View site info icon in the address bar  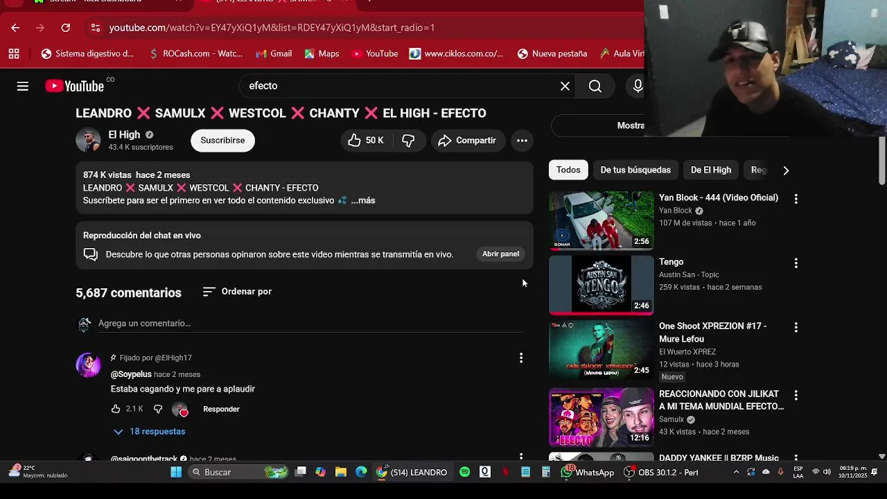(96, 28)
